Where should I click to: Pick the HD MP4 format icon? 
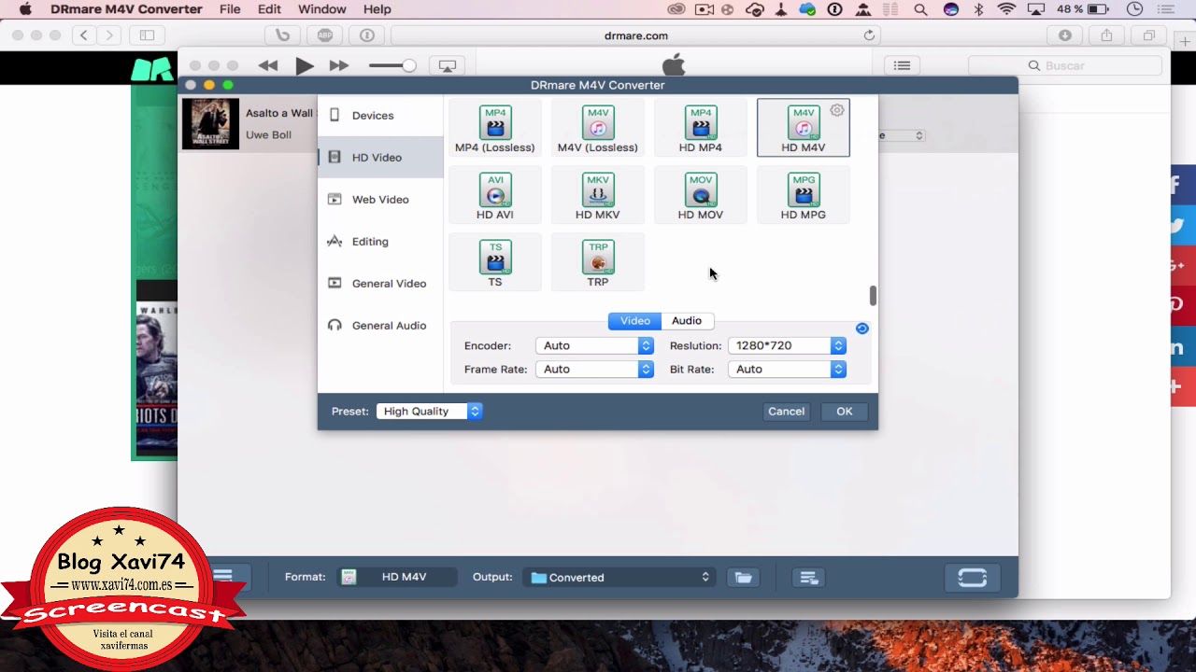click(700, 129)
